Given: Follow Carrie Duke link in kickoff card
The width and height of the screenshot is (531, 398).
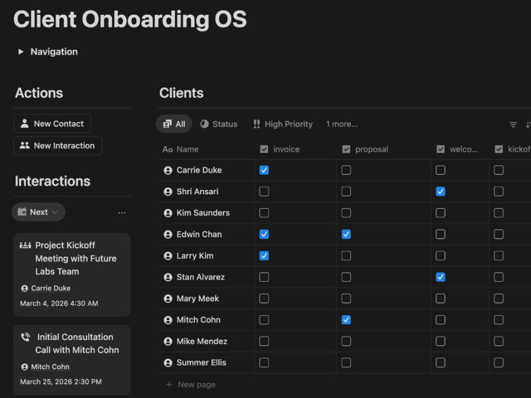Looking at the screenshot, I should click(51, 288).
